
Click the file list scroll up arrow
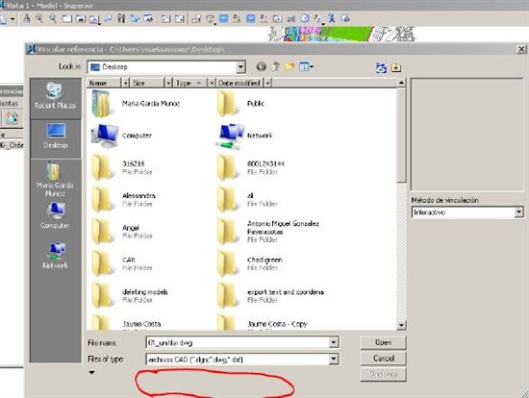click(x=401, y=83)
